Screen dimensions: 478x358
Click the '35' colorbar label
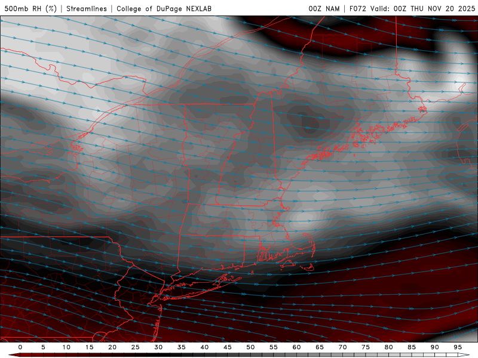click(x=182, y=347)
